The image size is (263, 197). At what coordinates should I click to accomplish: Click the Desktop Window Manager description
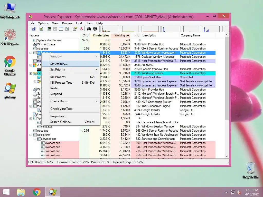158,57
